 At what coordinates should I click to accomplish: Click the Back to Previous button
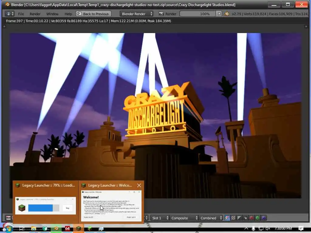[94, 14]
